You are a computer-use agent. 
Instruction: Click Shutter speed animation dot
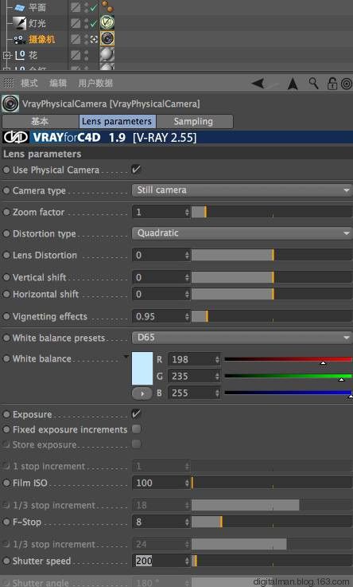[x=6, y=561]
